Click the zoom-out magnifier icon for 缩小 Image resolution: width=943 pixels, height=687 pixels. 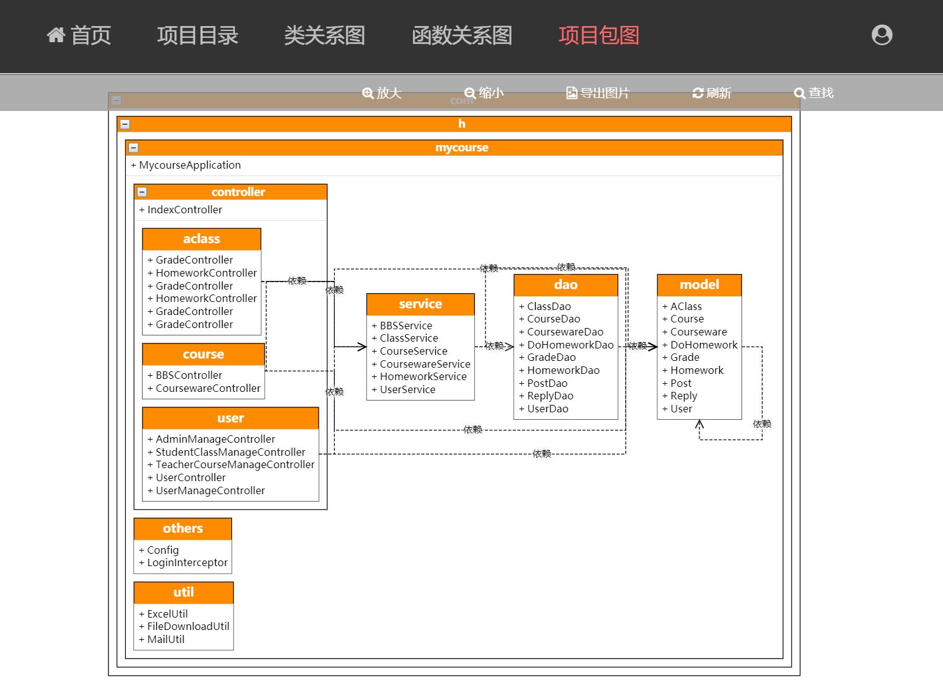pos(470,93)
